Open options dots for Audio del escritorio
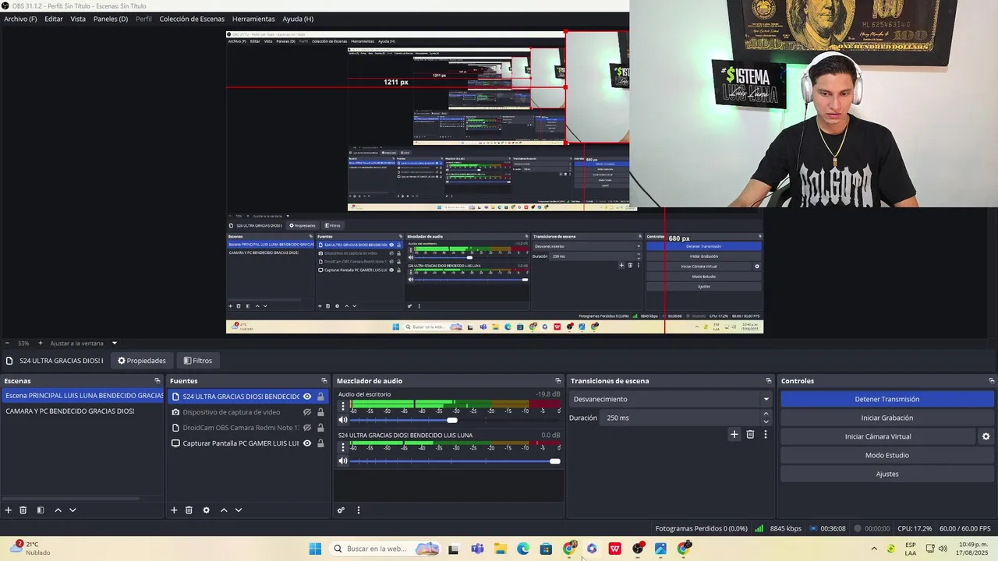Image resolution: width=998 pixels, height=561 pixels. (x=343, y=406)
